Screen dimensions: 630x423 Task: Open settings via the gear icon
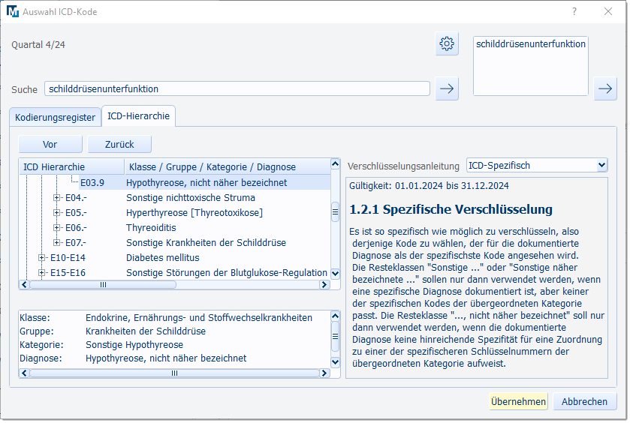447,44
